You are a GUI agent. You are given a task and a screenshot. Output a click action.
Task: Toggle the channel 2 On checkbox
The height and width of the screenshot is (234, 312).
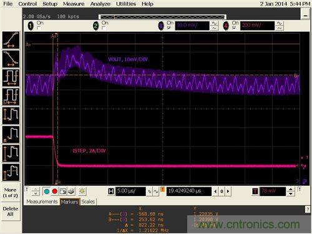point(104,28)
